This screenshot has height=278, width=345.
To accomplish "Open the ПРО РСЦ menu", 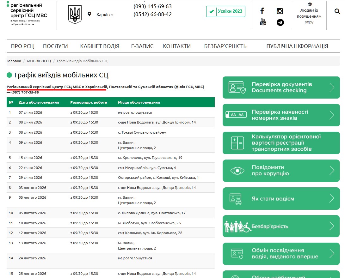I will click(22, 46).
